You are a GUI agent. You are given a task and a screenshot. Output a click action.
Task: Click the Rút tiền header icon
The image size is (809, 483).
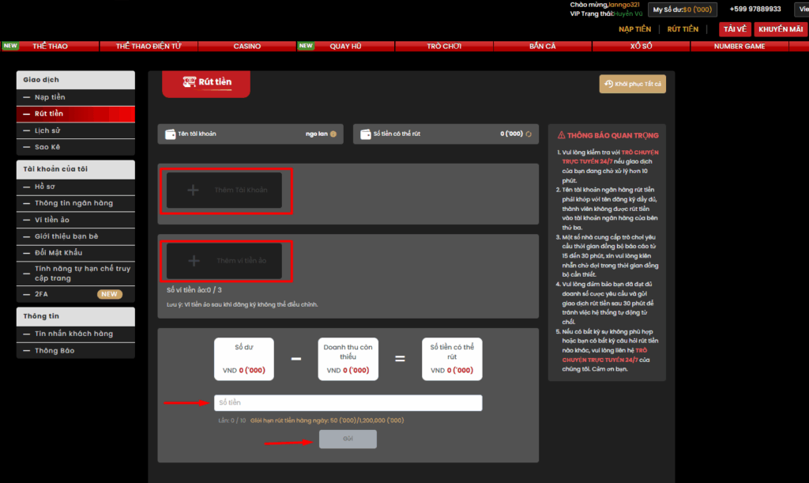click(190, 81)
